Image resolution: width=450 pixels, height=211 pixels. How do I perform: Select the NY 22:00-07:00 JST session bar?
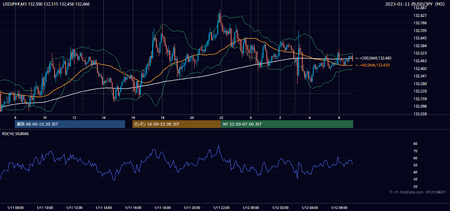coord(287,124)
